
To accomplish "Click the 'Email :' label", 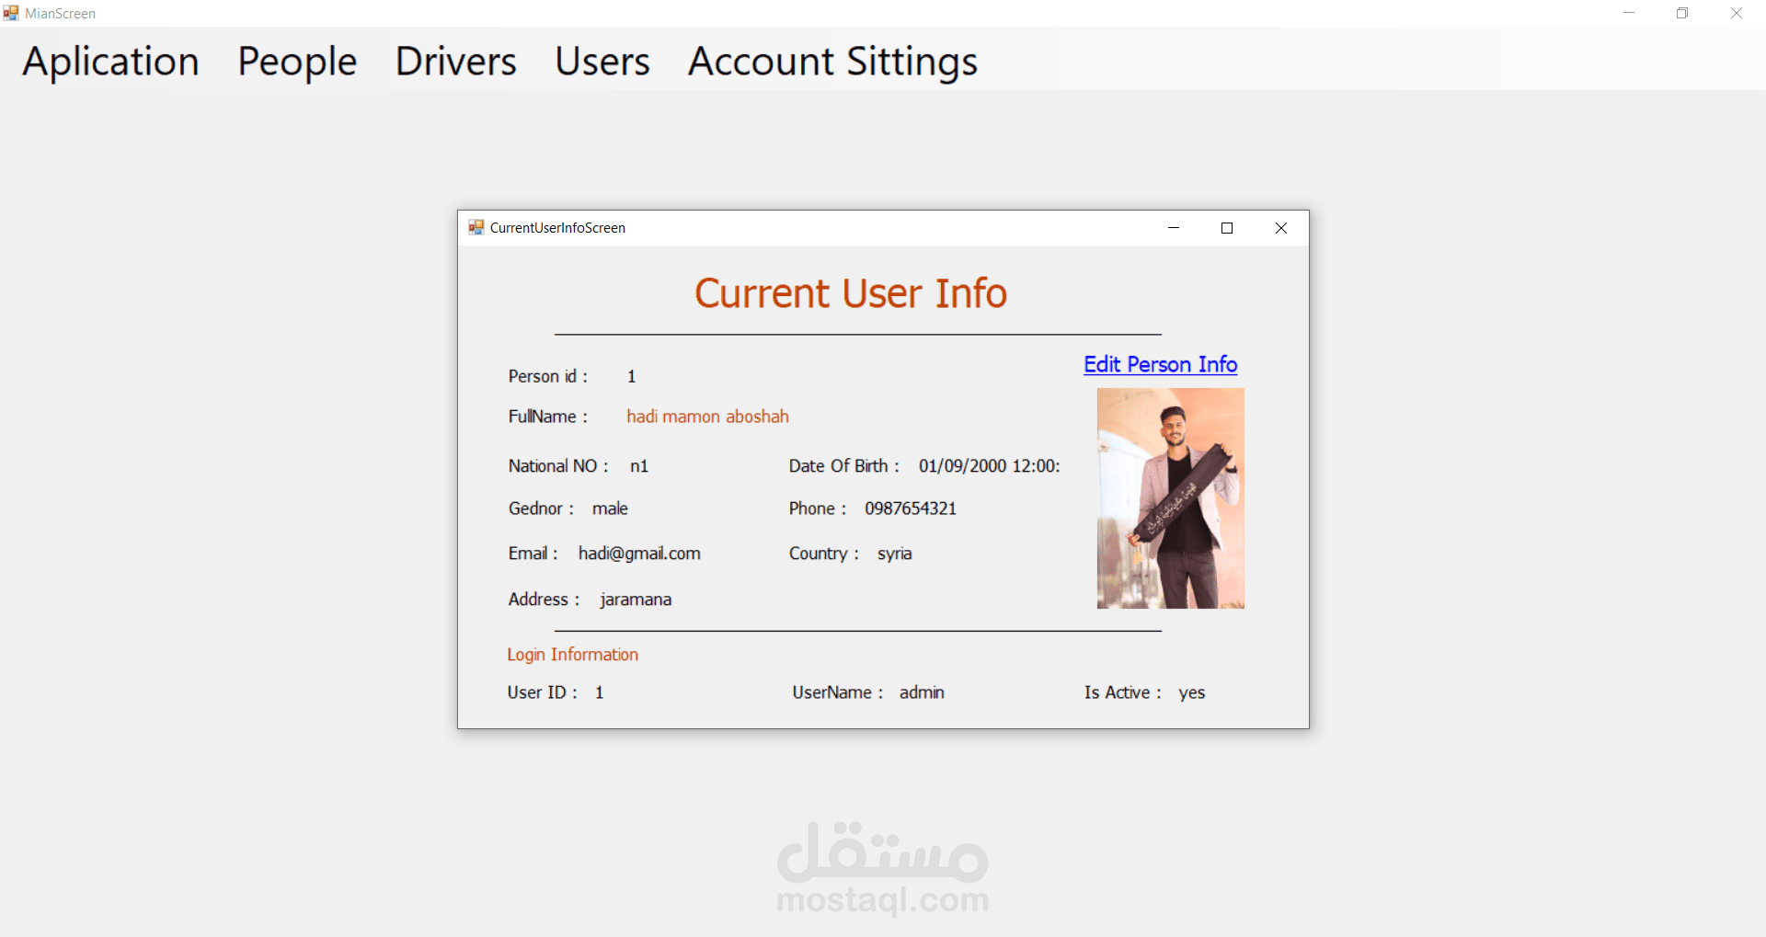I will (x=533, y=554).
